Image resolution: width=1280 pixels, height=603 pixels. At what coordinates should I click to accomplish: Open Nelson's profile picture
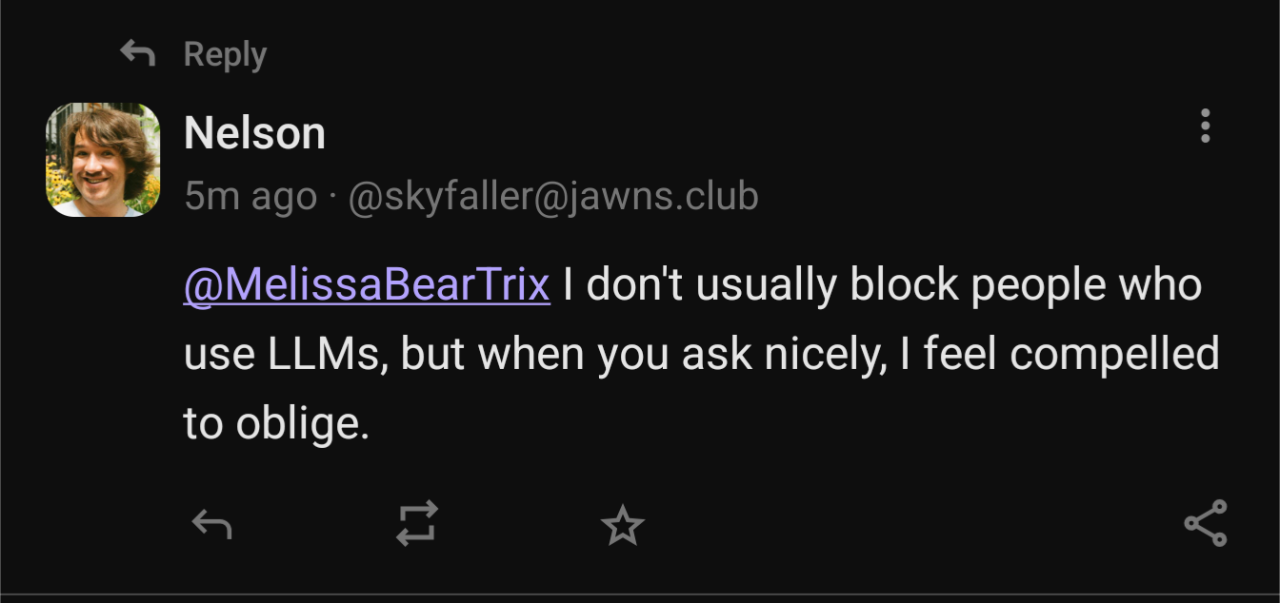click(103, 159)
